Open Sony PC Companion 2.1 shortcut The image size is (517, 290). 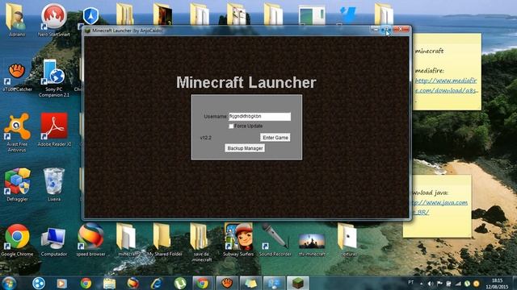[x=54, y=78]
